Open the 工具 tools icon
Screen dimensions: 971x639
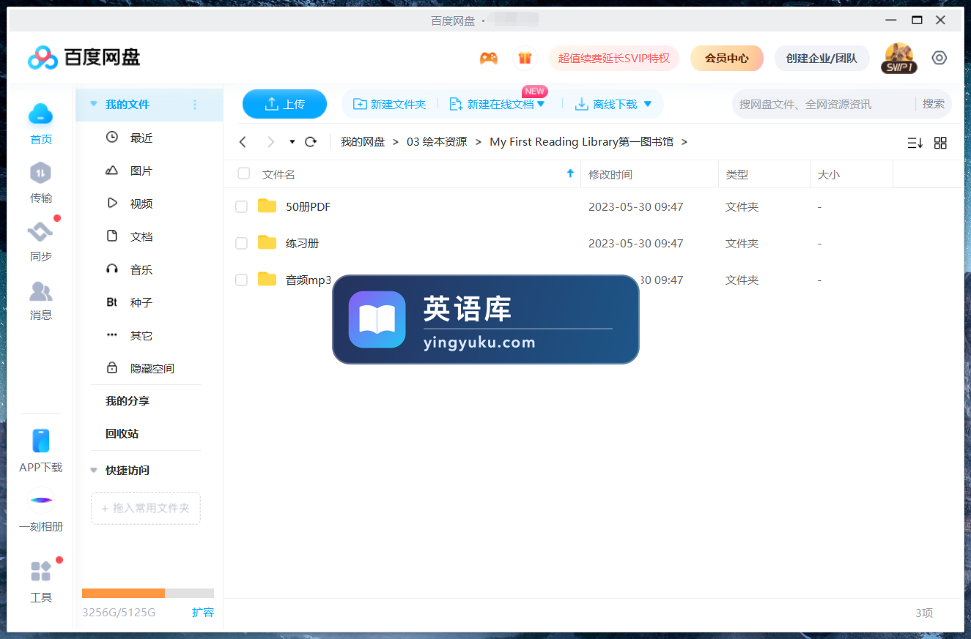pos(41,571)
